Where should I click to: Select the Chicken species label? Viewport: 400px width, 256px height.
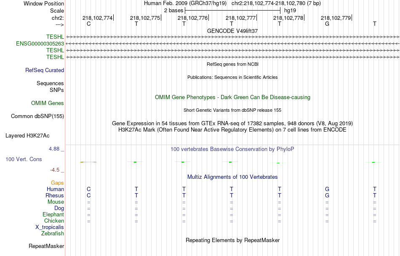(54, 221)
